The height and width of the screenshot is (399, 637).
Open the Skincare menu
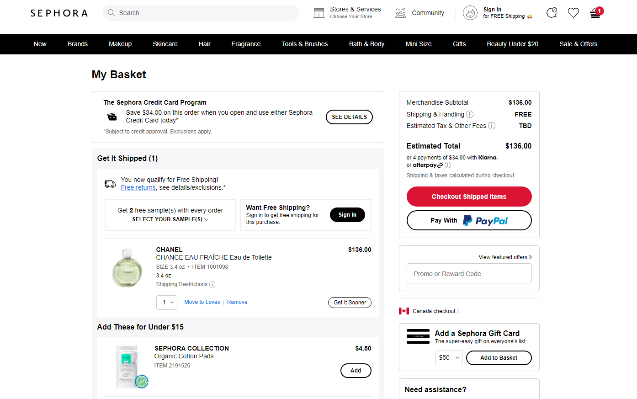pos(165,44)
